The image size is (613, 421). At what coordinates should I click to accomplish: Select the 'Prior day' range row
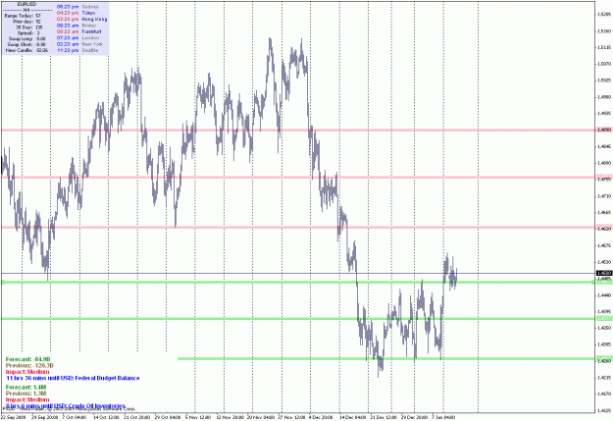pos(26,22)
